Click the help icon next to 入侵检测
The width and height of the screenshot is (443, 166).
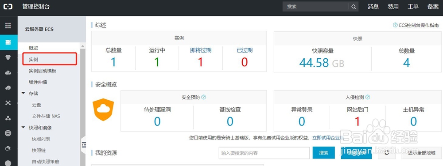point(367,97)
